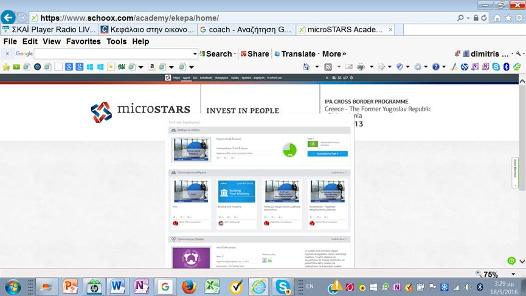Expand the More » toolbar options

(x=334, y=53)
